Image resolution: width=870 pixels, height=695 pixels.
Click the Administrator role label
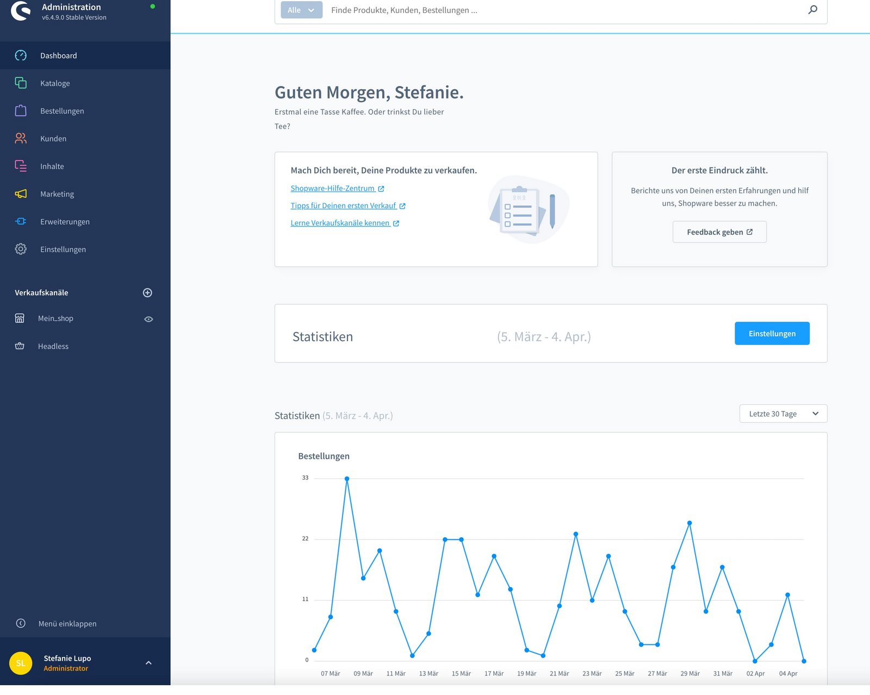(x=66, y=668)
